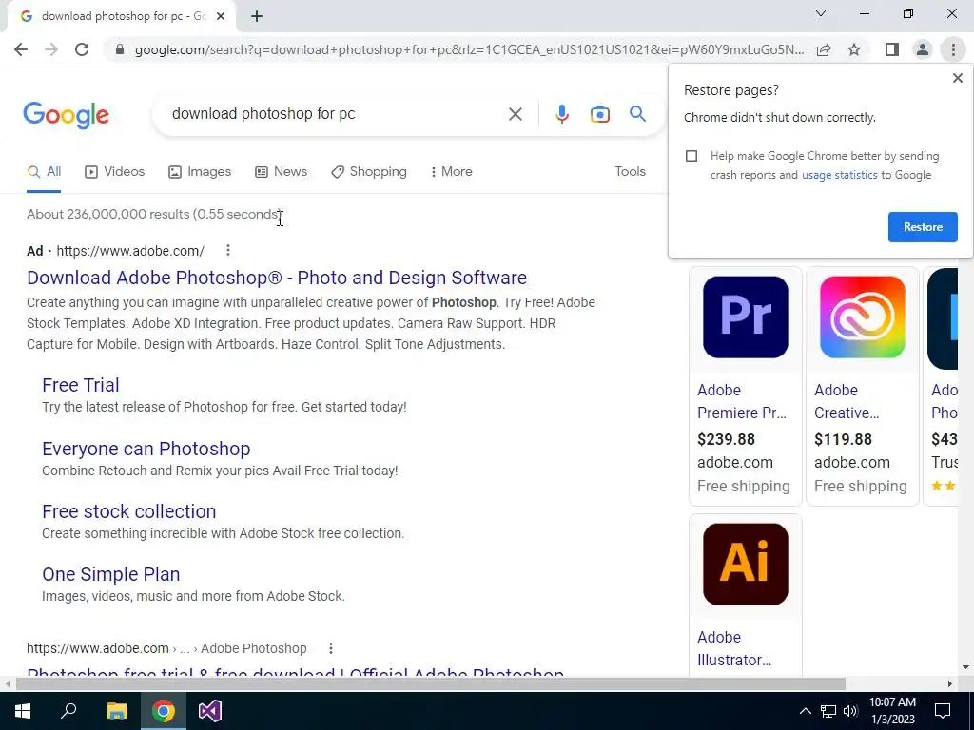Switch to the Images tab
Viewport: 974px width, 730px height.
pyautogui.click(x=200, y=172)
